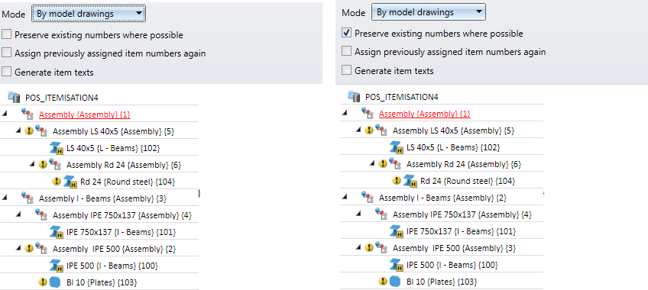Click the warning icon beside Bl 10 Plates, left panel
Screen dimensions: 648x290
click(x=43, y=282)
